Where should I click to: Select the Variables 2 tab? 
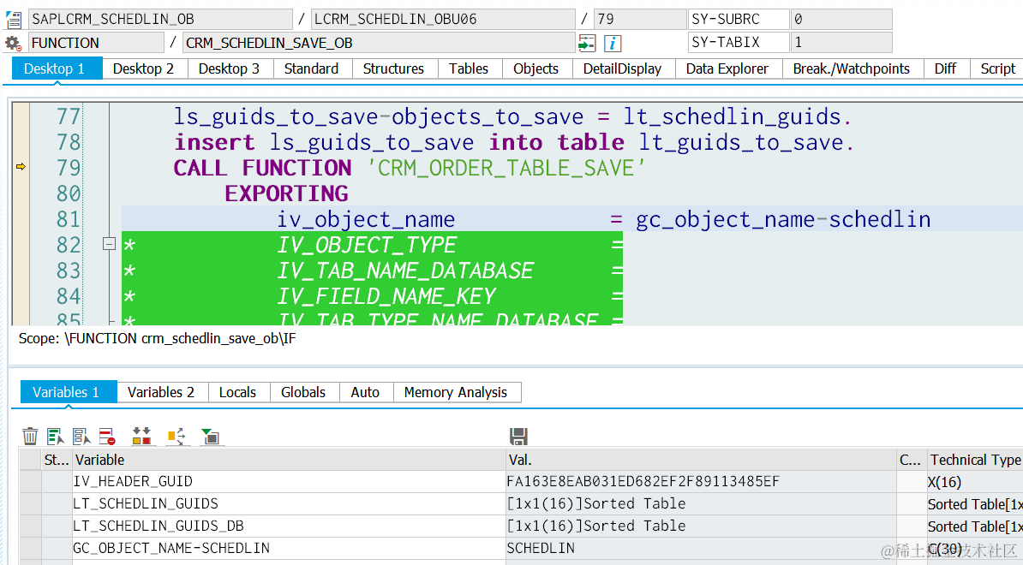coord(161,392)
